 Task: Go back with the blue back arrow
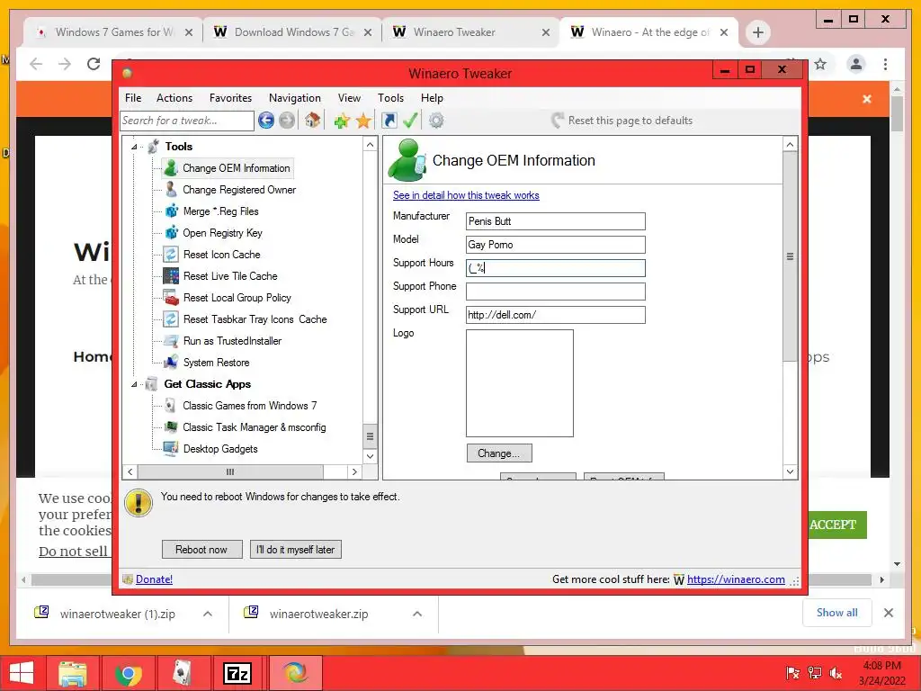(266, 121)
